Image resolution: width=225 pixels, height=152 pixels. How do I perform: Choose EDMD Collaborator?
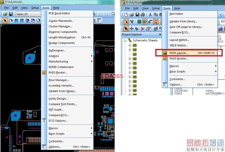pyautogui.click(x=61, y=67)
